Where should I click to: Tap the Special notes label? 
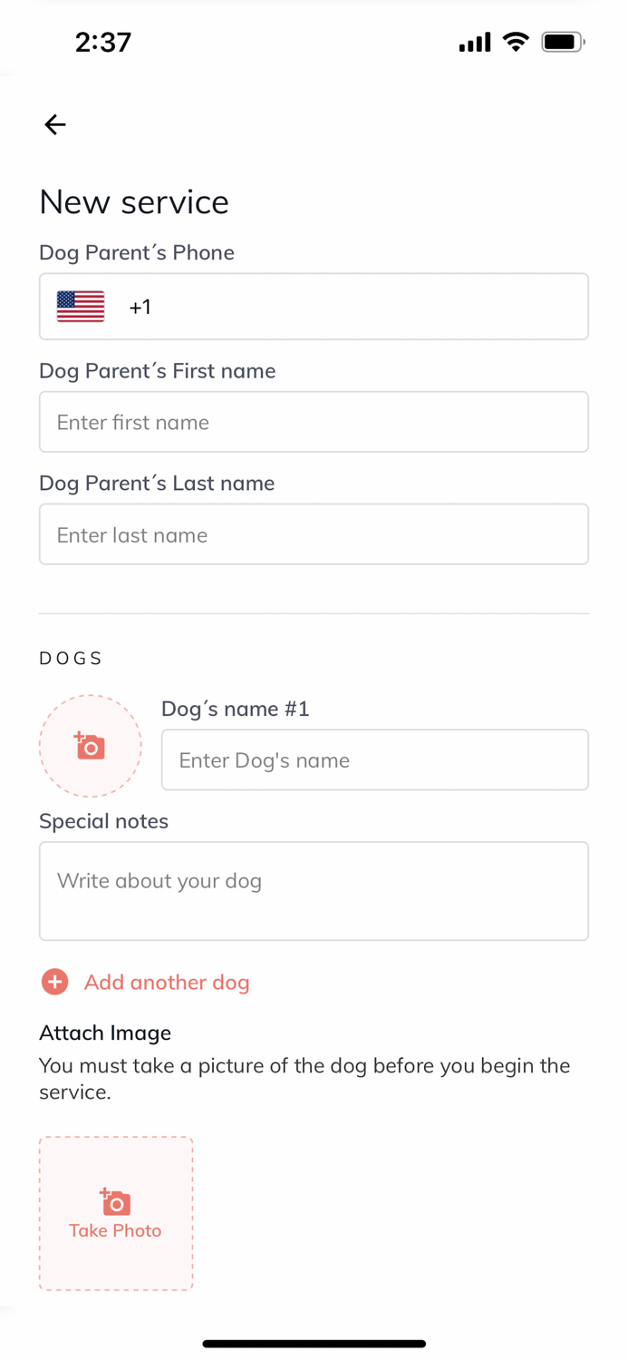(103, 820)
